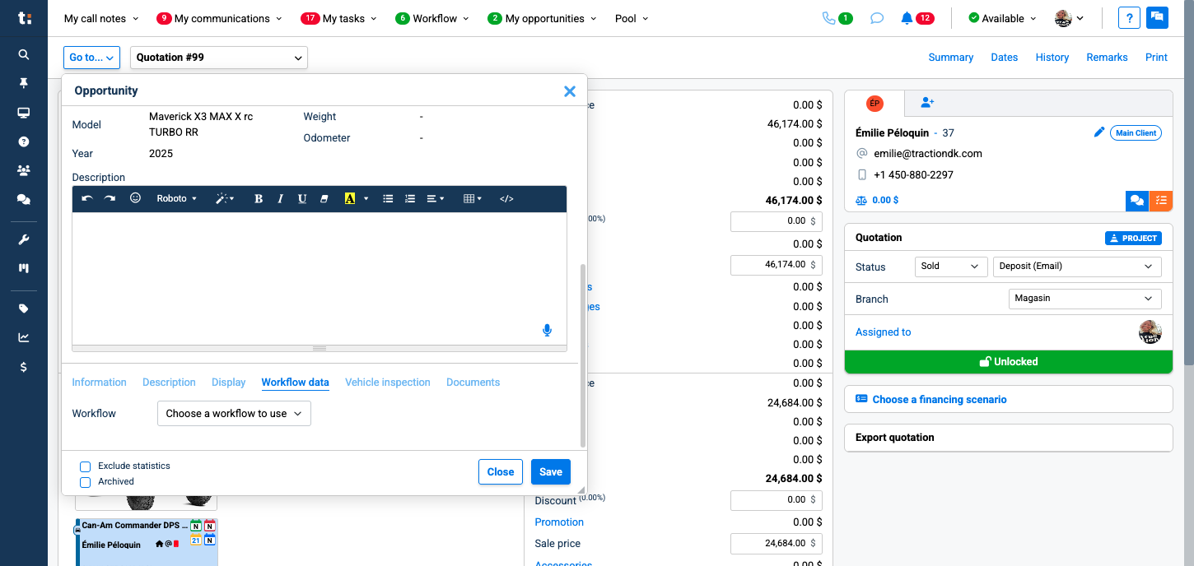
Task: Click the wrench icon in the left sidebar
Action: click(x=24, y=239)
